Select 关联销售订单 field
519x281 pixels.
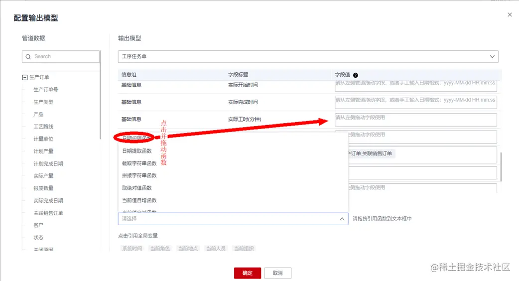(x=48, y=213)
